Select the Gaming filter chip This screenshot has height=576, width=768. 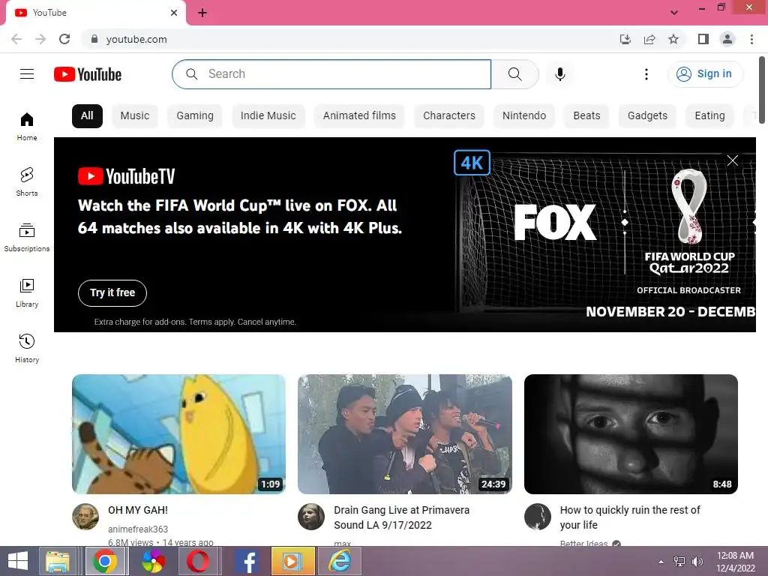pyautogui.click(x=195, y=116)
